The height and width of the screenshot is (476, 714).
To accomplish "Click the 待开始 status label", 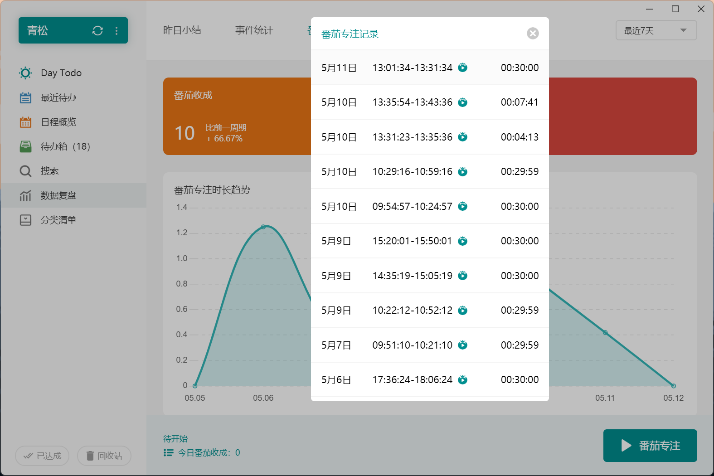I will coord(175,438).
